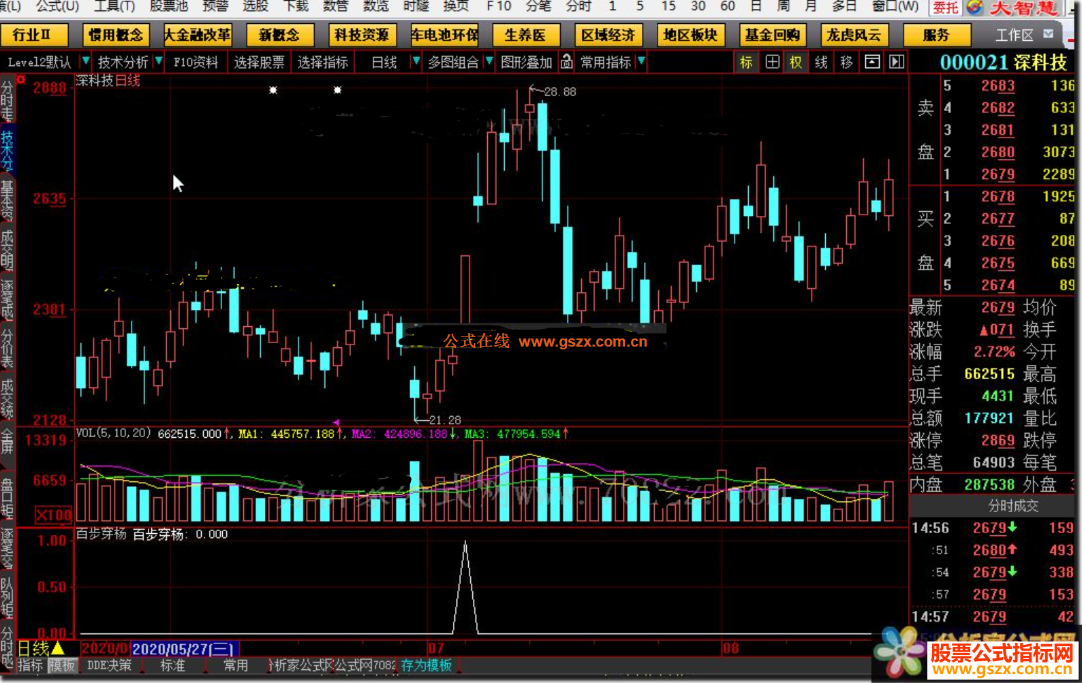
Task: Click the 28.88 high price label
Action: (560, 92)
